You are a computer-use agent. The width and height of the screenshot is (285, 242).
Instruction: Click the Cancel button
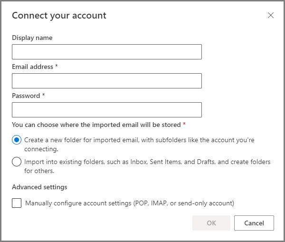click(x=254, y=223)
